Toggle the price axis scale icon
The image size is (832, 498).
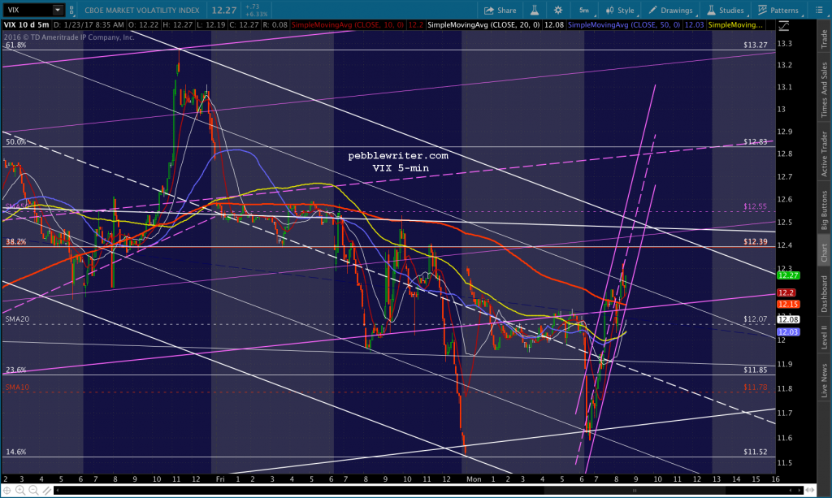[784, 25]
